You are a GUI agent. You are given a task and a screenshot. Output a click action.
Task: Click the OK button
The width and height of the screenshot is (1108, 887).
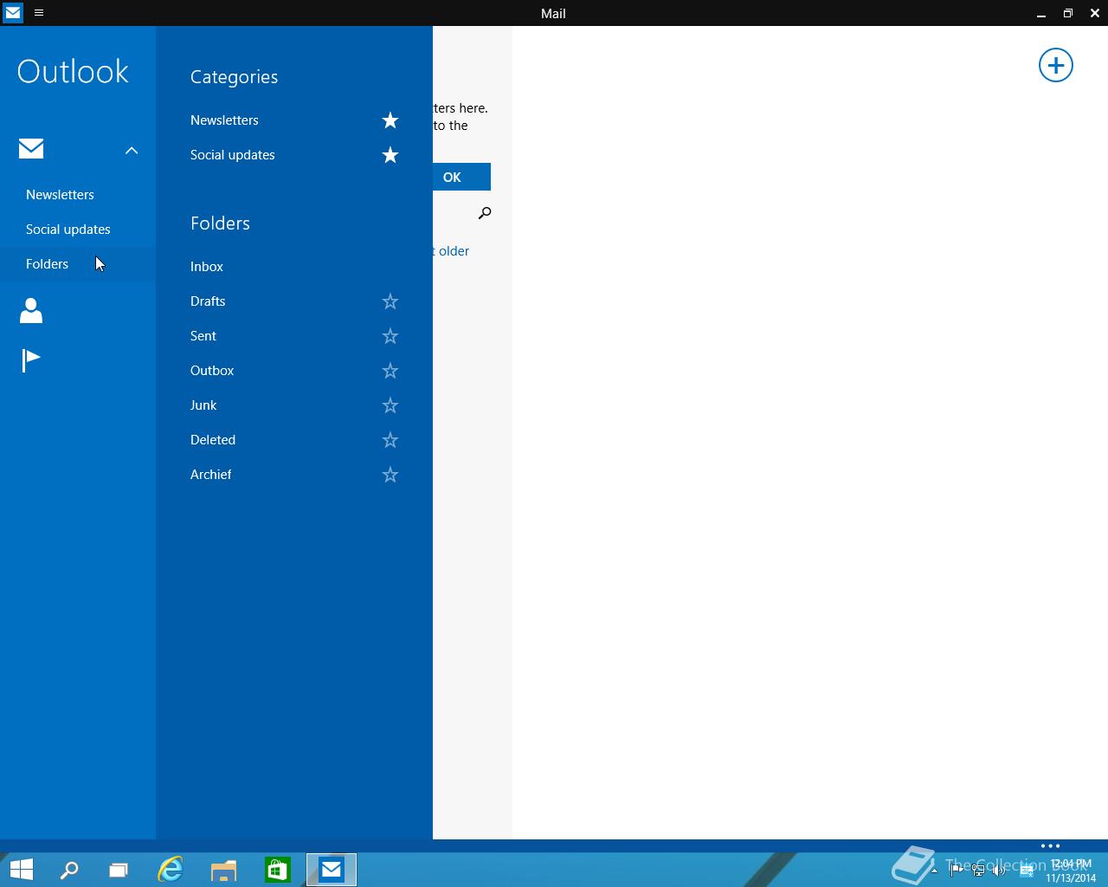[461, 177]
